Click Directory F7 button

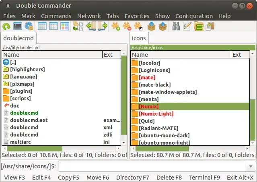pyautogui.click(x=133, y=178)
